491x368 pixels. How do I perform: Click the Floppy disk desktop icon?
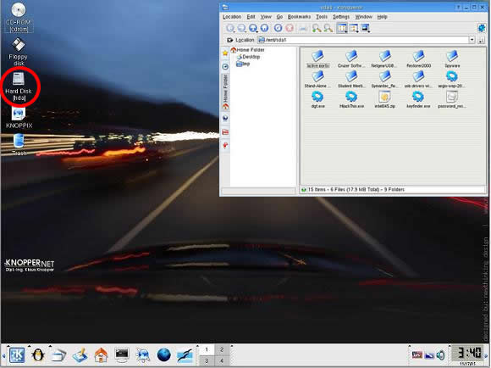[18, 52]
